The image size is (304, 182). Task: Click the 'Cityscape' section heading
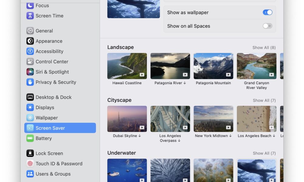click(x=119, y=100)
